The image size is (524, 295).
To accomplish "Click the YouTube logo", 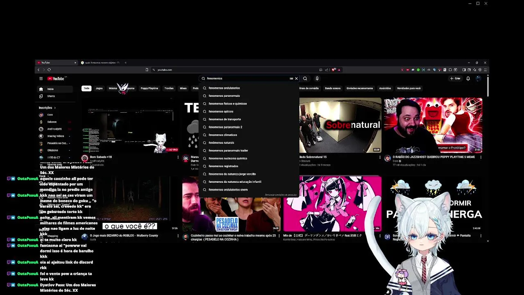I will [x=56, y=78].
